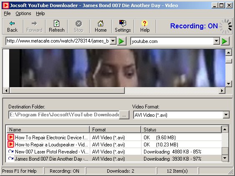
Task: Click the Jocsoft app icon in title bar
Action: (x=6, y=5)
